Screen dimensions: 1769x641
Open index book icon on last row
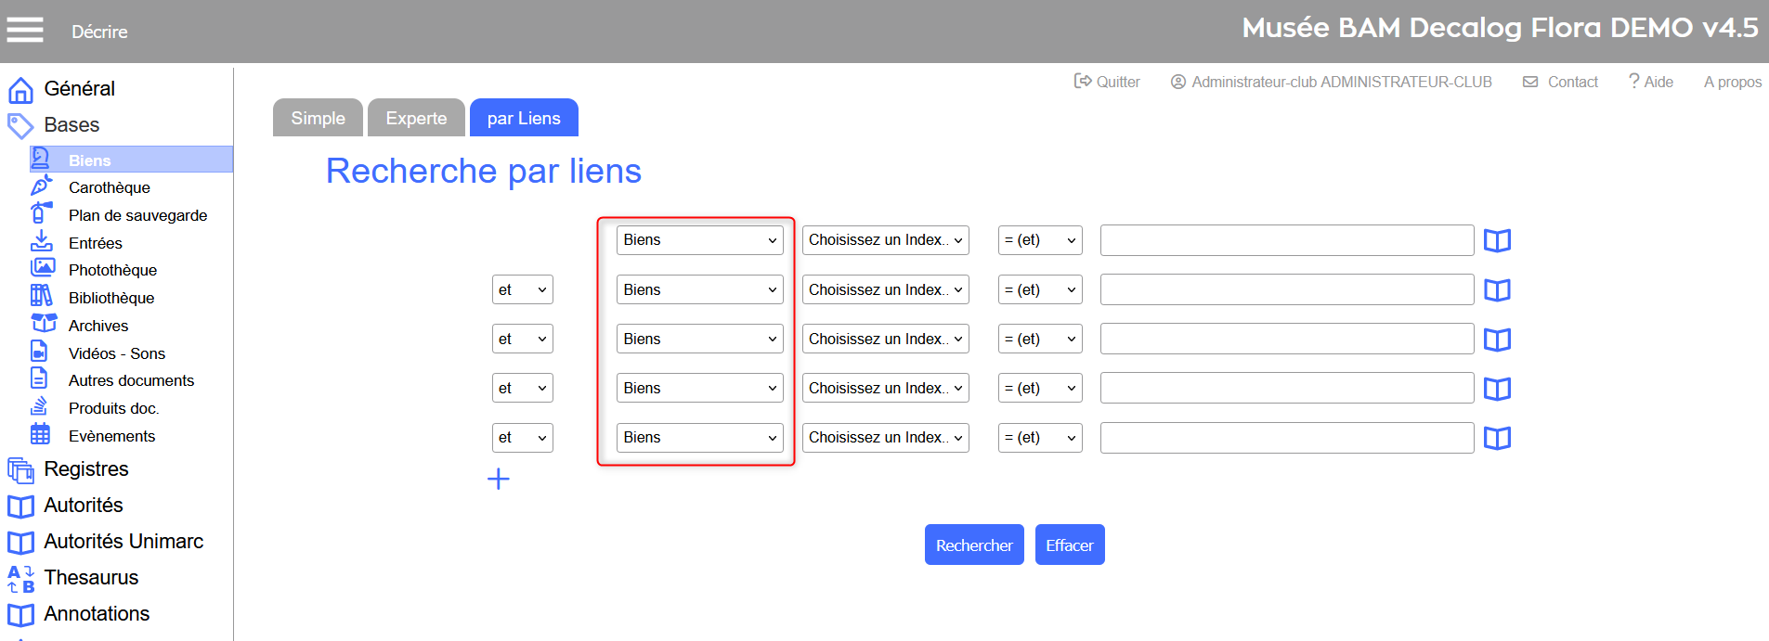coord(1497,438)
